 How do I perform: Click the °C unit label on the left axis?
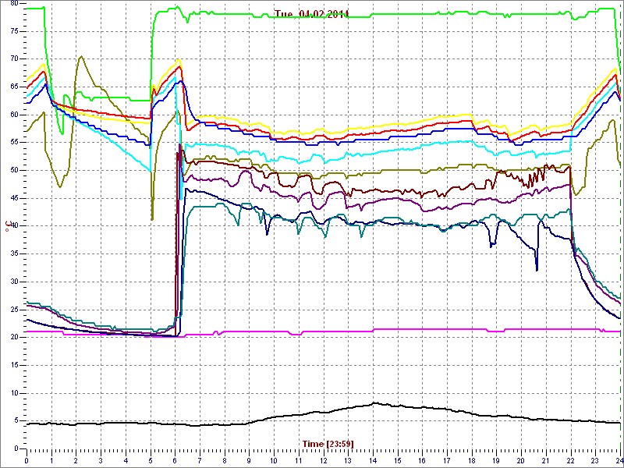point(8,226)
